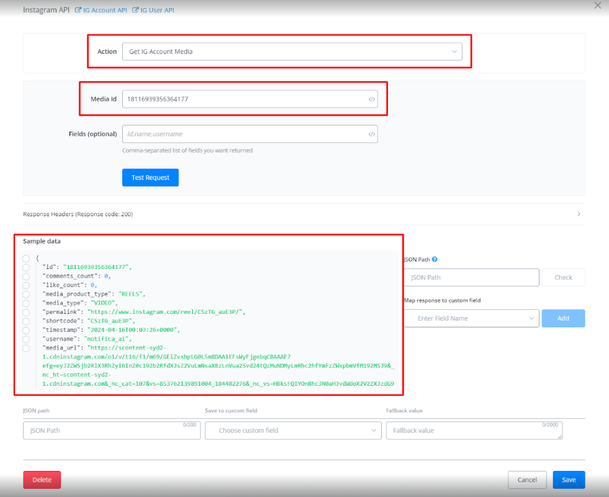Image resolution: width=609 pixels, height=497 pixels.
Task: Open the Choose custom field dropdown
Action: tap(293, 431)
